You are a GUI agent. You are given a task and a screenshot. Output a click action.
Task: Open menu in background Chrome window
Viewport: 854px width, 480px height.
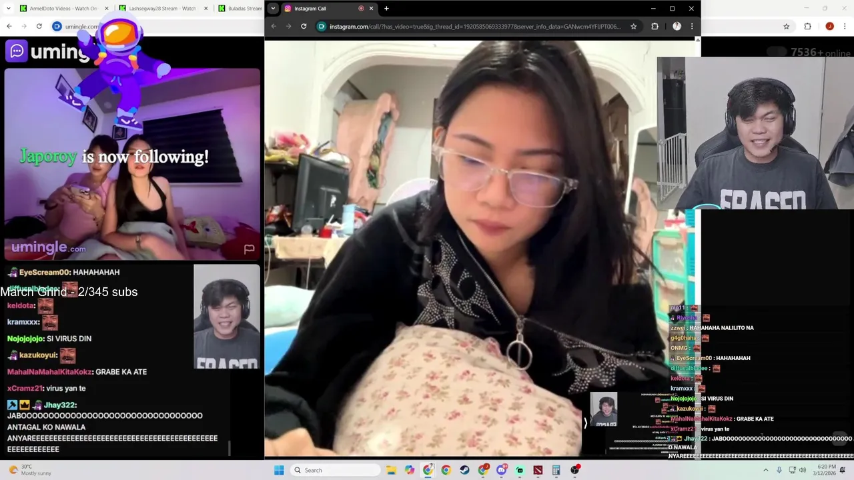click(x=845, y=27)
